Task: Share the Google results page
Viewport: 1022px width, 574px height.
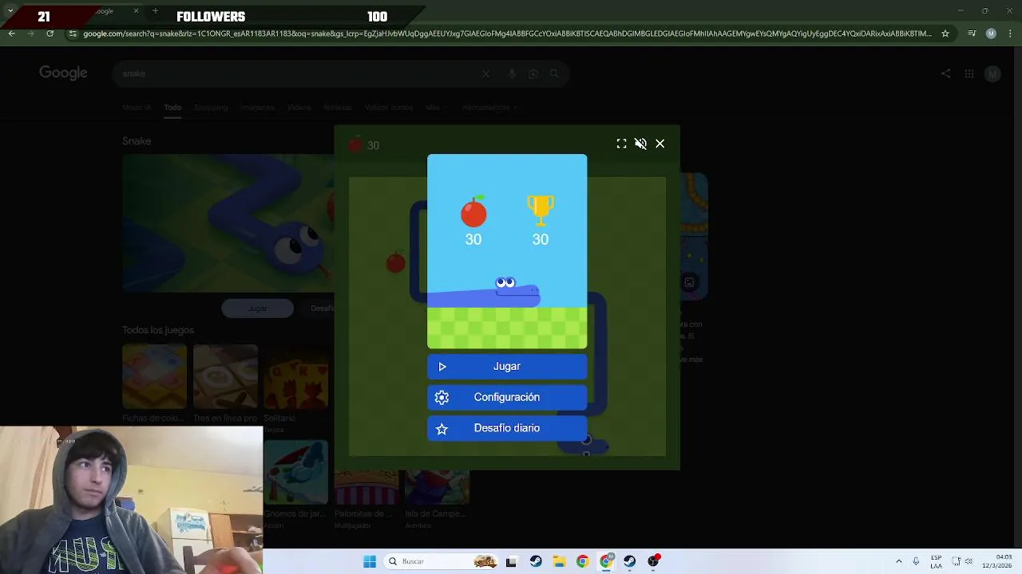Action: click(x=945, y=74)
